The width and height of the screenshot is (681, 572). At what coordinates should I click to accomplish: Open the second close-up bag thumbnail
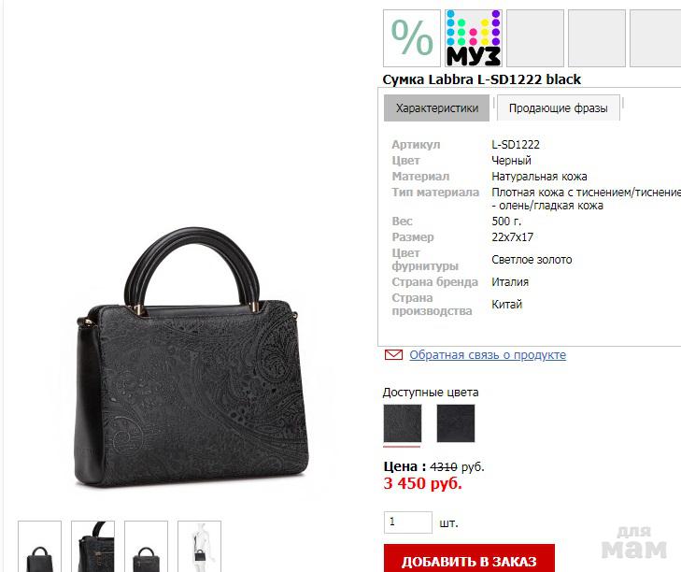(92, 547)
